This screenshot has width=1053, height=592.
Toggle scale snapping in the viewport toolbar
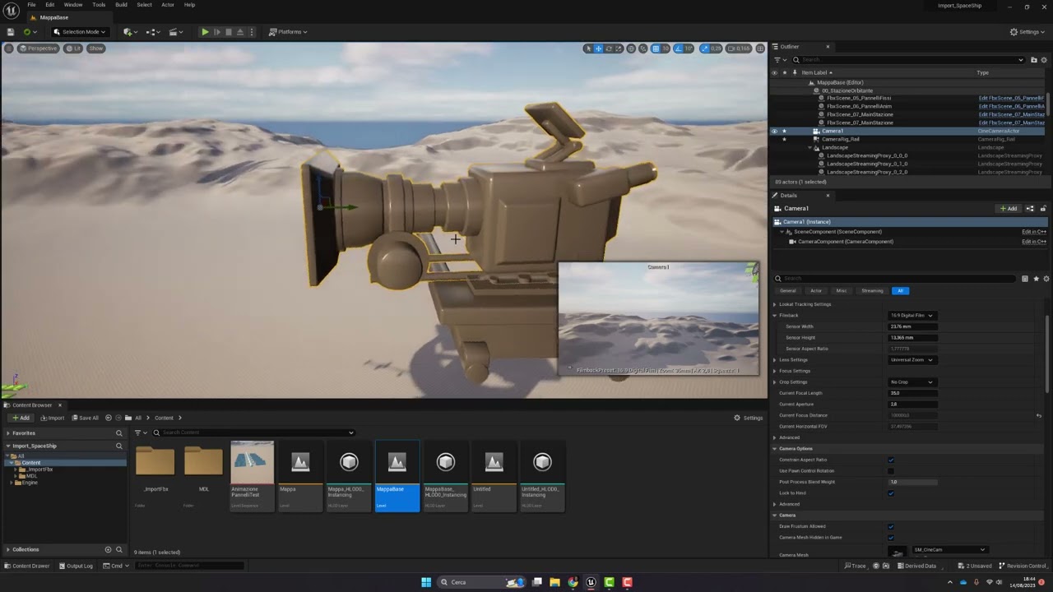pos(705,49)
